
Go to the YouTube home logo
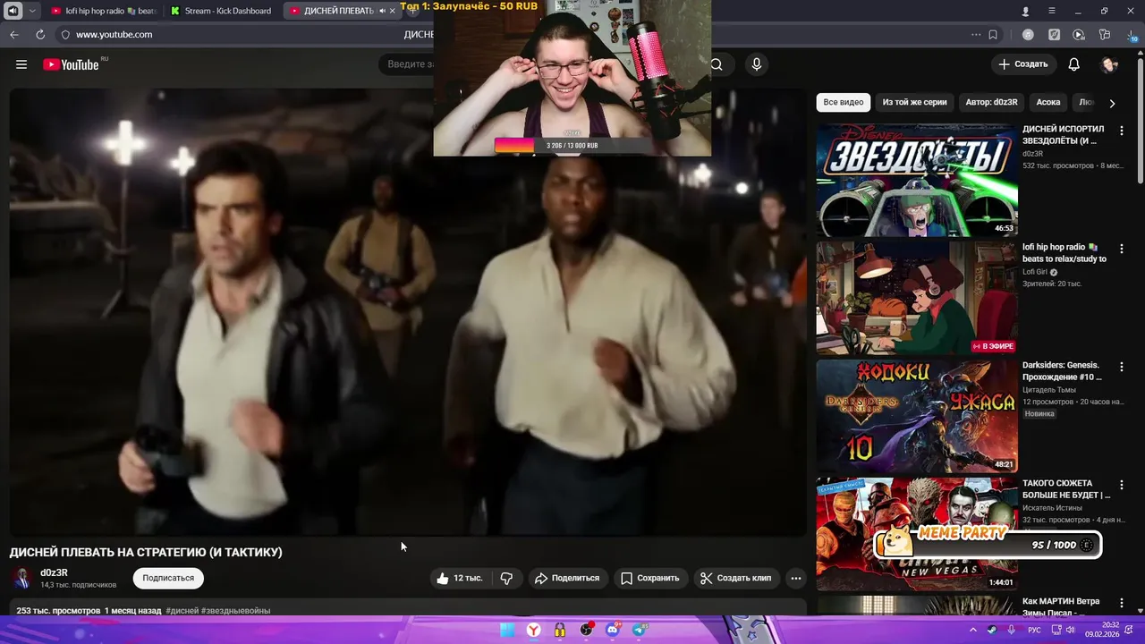click(x=71, y=64)
